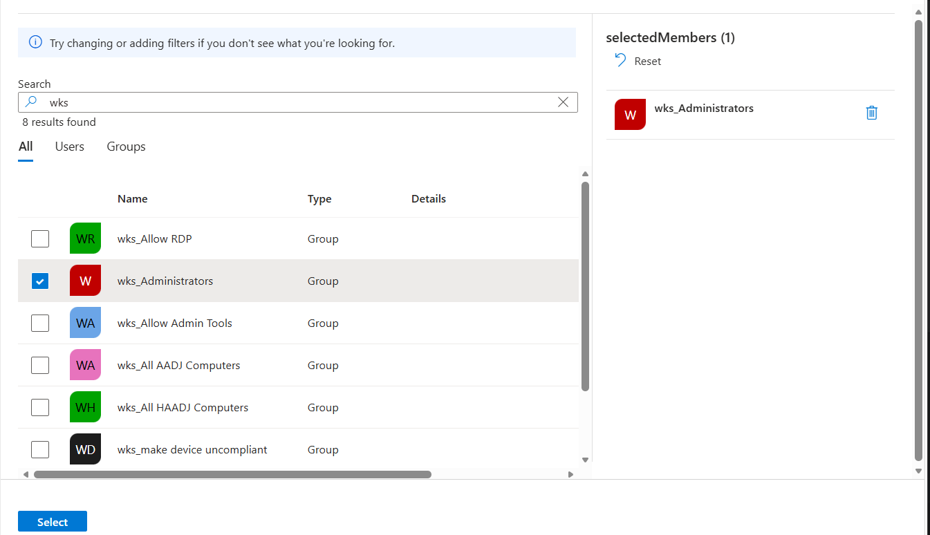
Task: Click the Name column header
Action: point(133,198)
